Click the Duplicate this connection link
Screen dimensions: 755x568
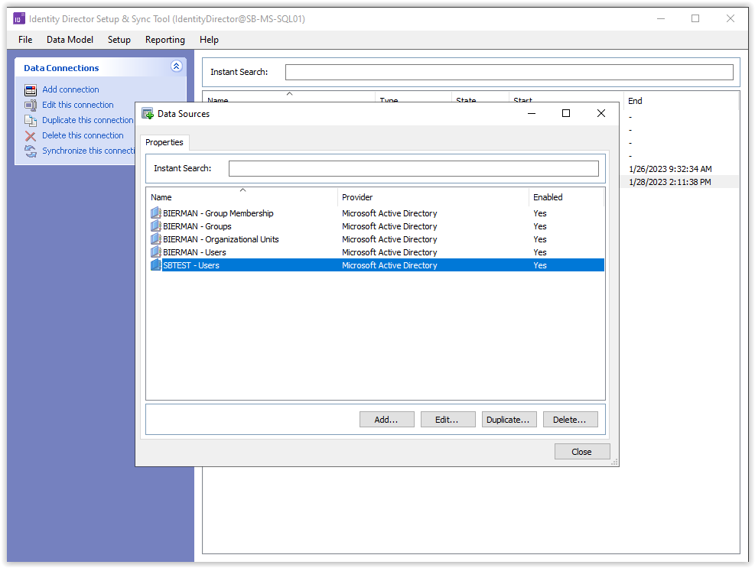click(87, 120)
